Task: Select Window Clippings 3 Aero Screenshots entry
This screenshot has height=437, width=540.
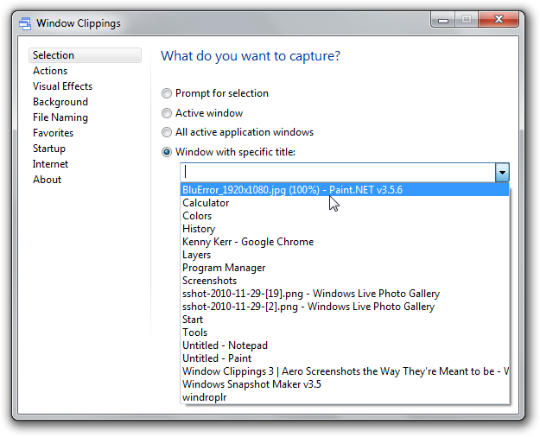Action: tap(345, 371)
